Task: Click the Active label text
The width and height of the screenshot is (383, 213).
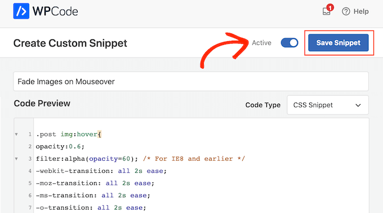Action: [x=261, y=43]
